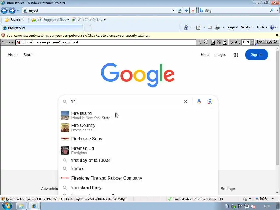Viewport: 280px width, 210px height.
Task: Click the Browservice clipboard icon
Action: (x=225, y=42)
